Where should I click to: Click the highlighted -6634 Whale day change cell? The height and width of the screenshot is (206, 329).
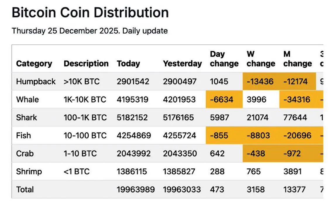click(224, 100)
